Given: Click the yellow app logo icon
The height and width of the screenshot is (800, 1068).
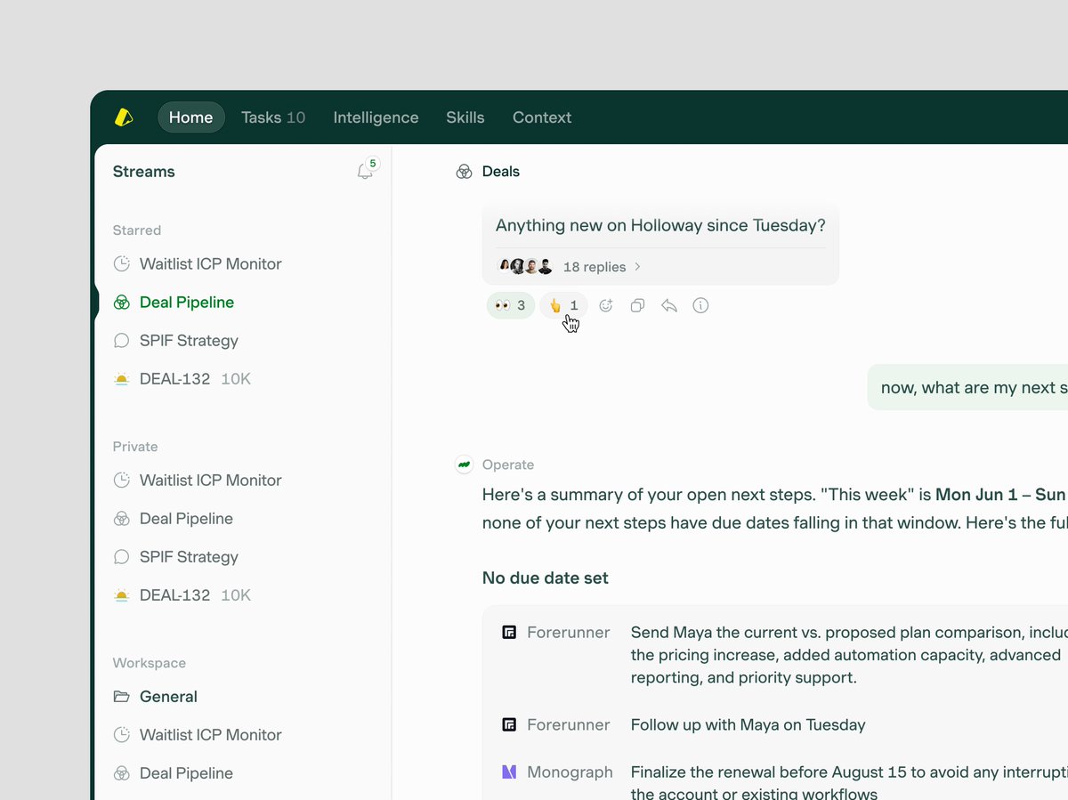Looking at the screenshot, I should click(x=124, y=117).
